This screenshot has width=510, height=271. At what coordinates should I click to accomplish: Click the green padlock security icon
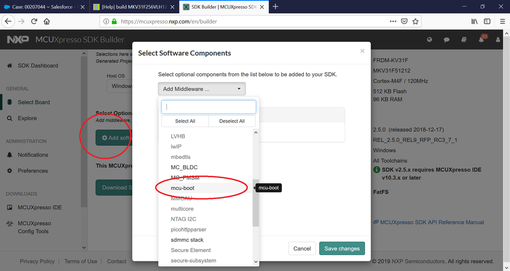tap(114, 21)
